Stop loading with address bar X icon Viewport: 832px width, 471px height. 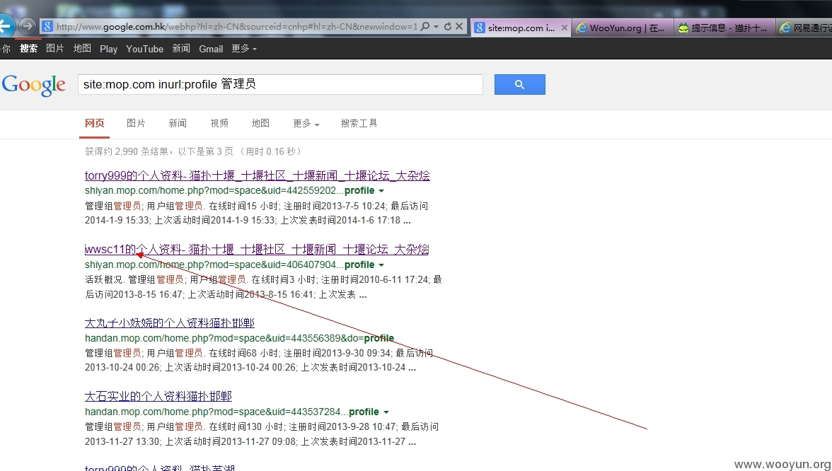(460, 26)
